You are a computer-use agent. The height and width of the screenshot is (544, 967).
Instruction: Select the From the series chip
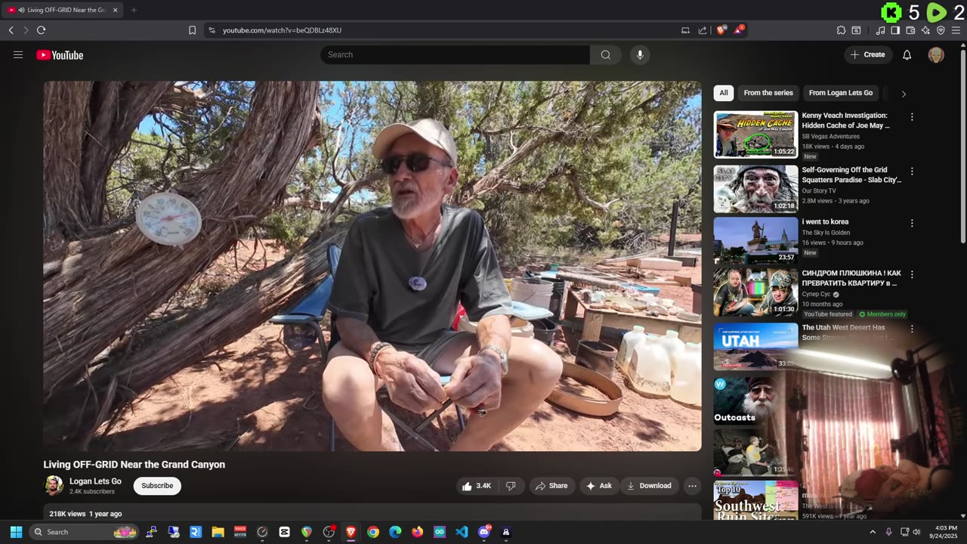point(768,93)
